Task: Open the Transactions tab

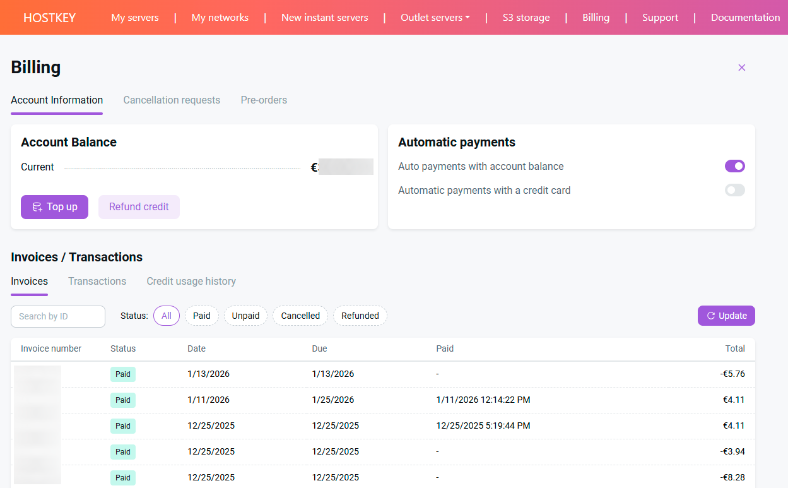Action: (97, 281)
